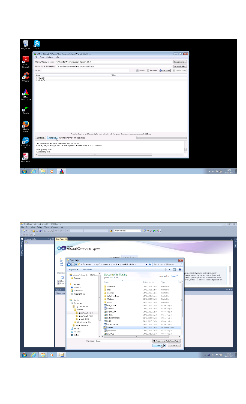Open the All Project Files filter dropdown

(x=167, y=341)
